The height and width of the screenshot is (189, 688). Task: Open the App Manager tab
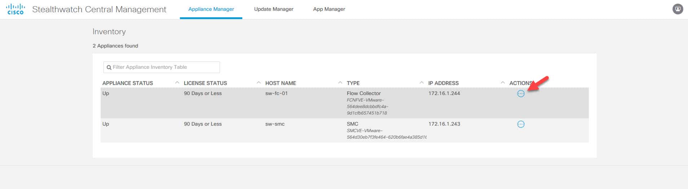(329, 9)
